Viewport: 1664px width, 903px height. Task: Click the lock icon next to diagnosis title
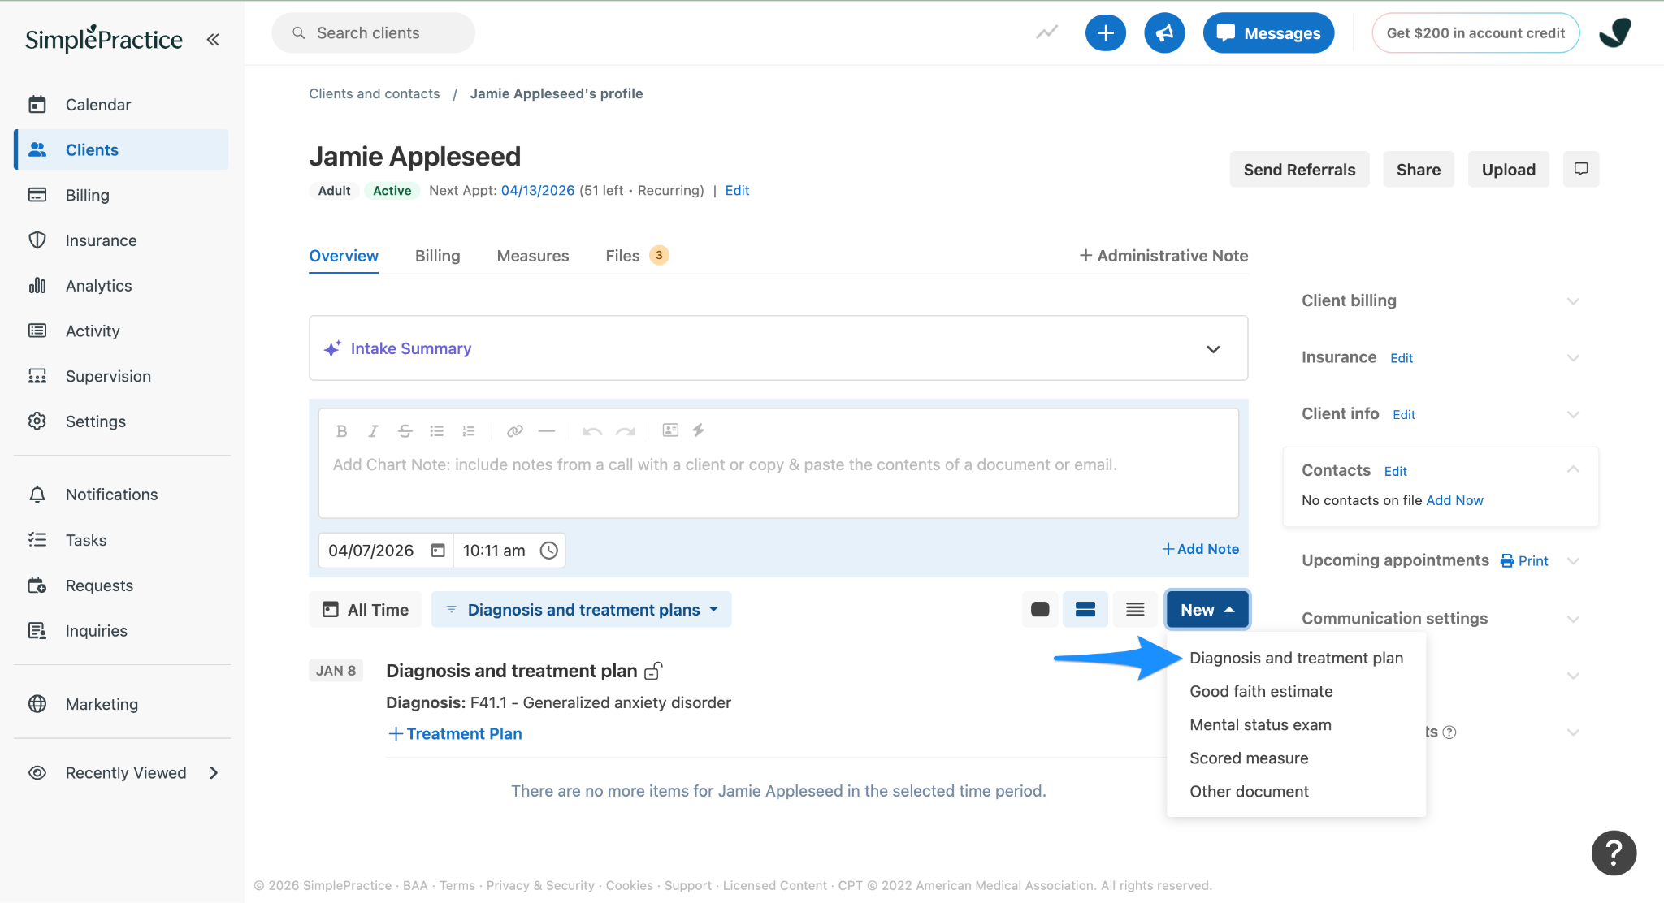(x=653, y=671)
